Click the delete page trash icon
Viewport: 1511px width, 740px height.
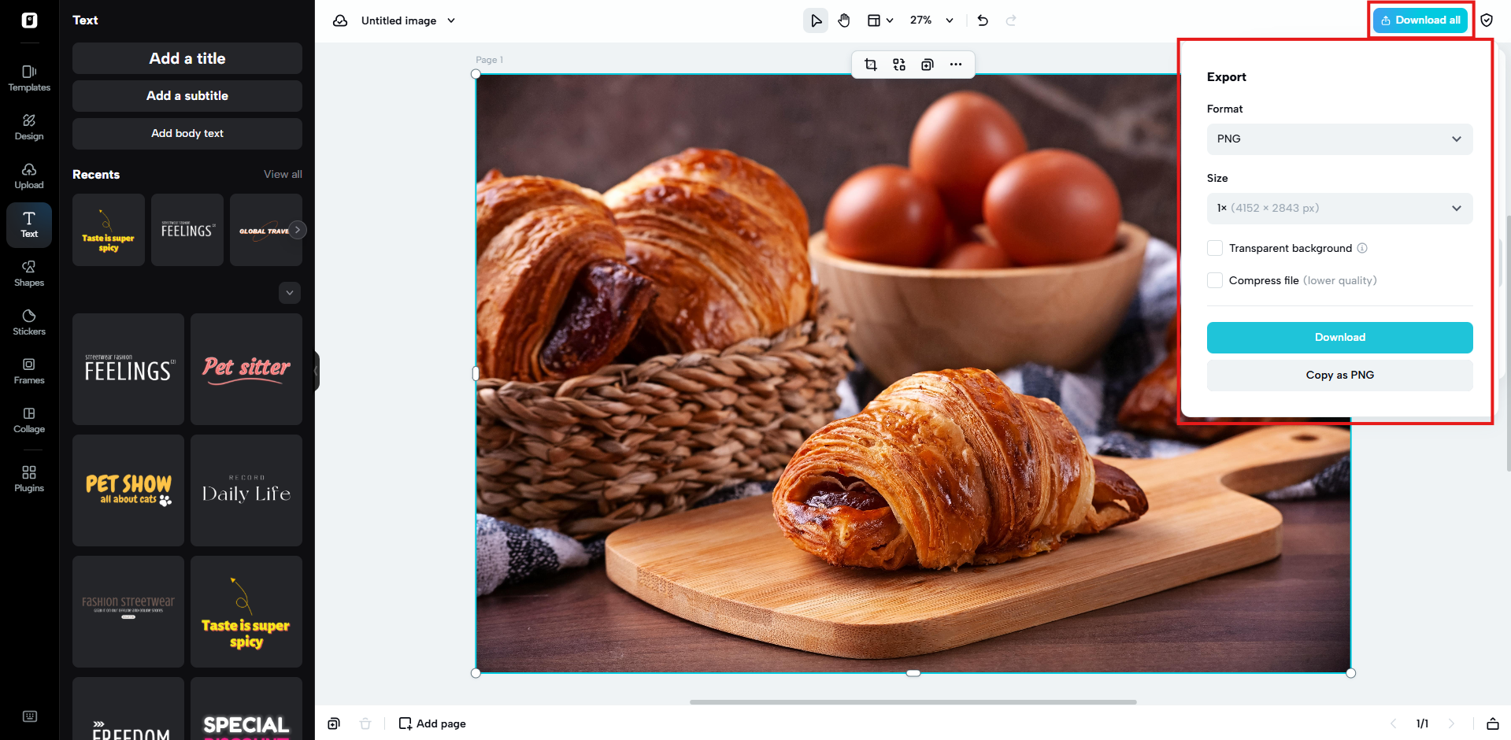[365, 723]
